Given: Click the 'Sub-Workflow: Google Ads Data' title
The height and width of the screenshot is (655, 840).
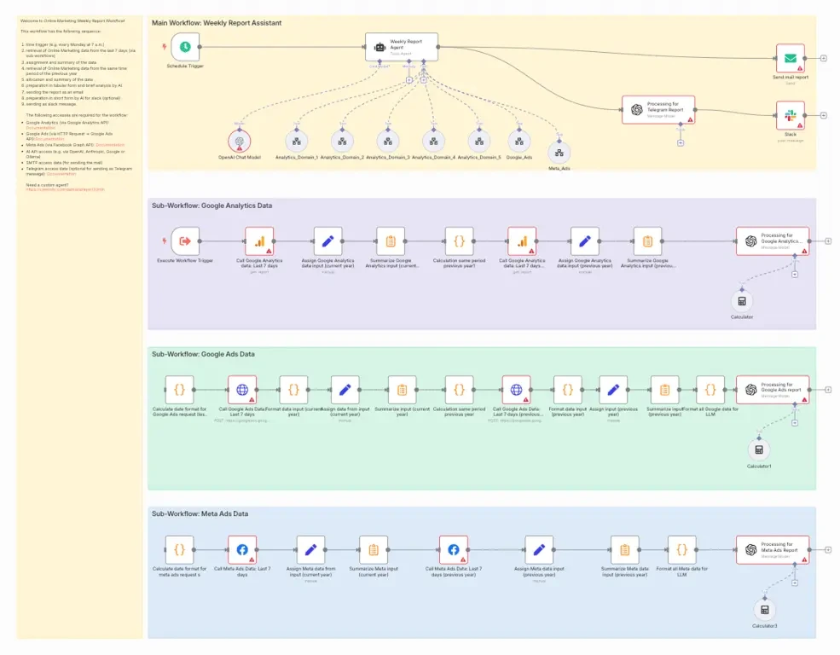Looking at the screenshot, I should pyautogui.click(x=203, y=354).
